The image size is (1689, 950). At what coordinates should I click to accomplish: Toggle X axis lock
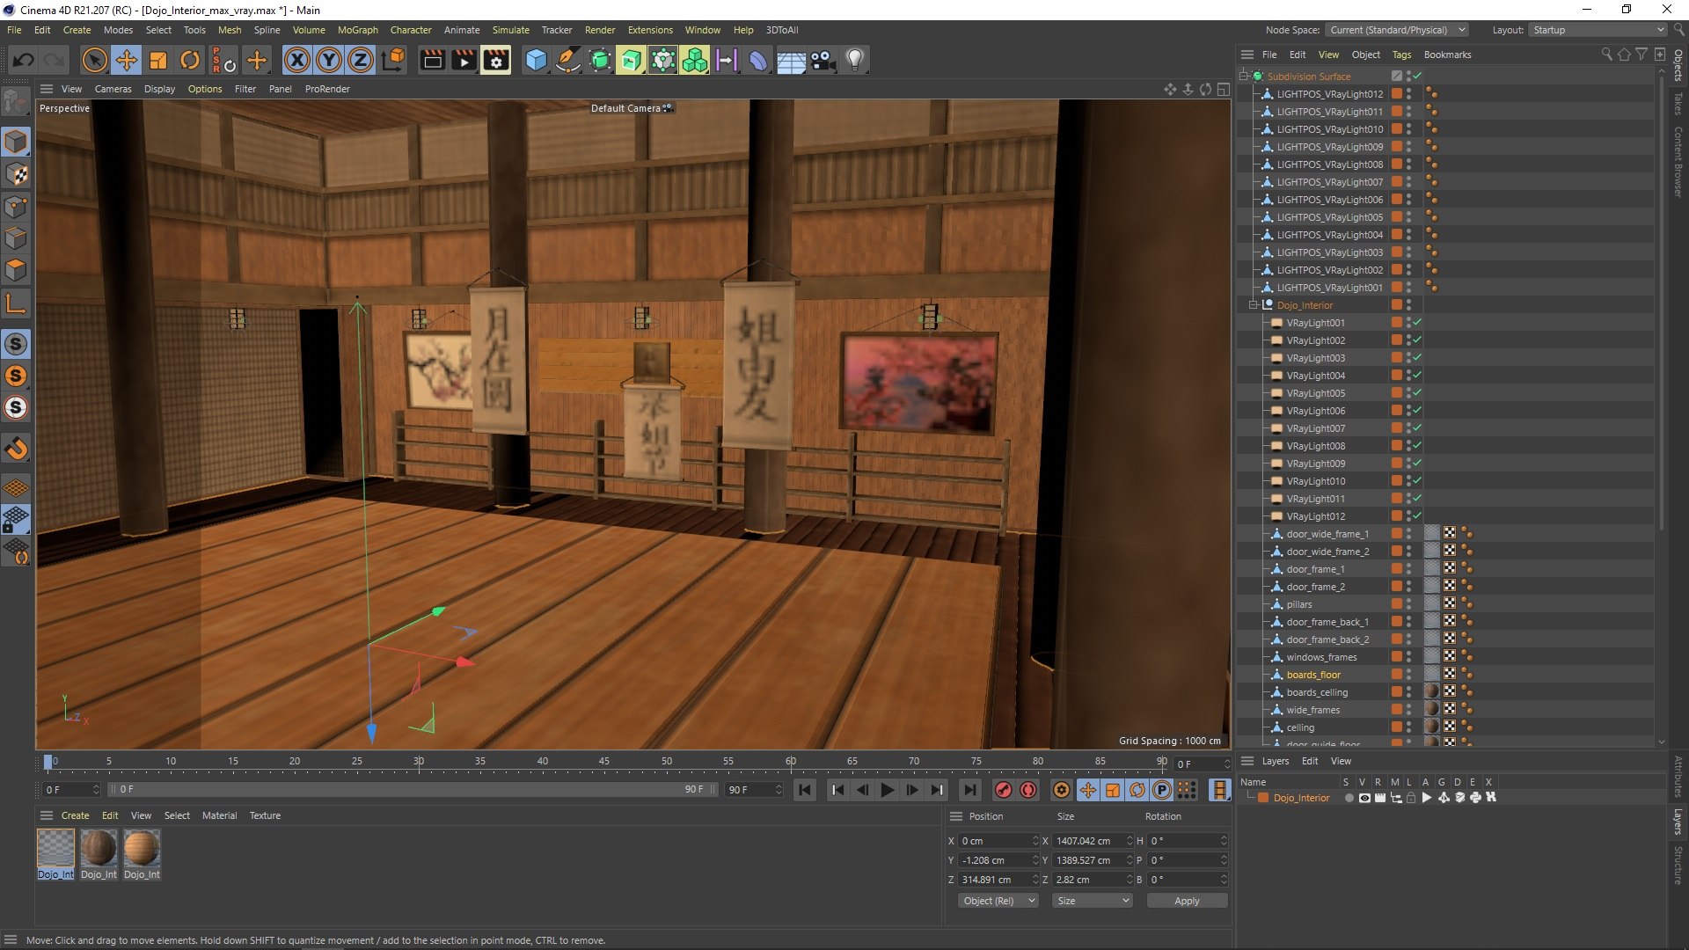click(x=297, y=60)
